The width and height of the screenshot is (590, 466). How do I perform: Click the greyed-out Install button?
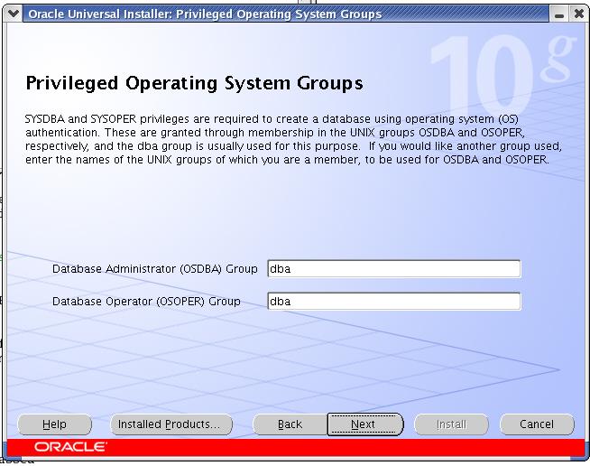click(x=451, y=424)
